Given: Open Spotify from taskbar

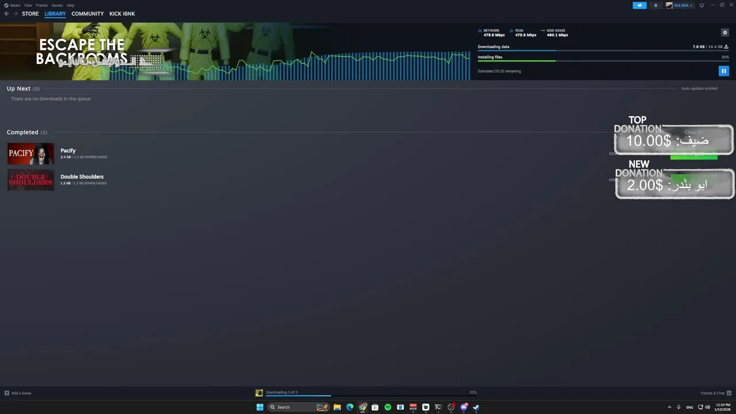Looking at the screenshot, I should click(x=388, y=407).
